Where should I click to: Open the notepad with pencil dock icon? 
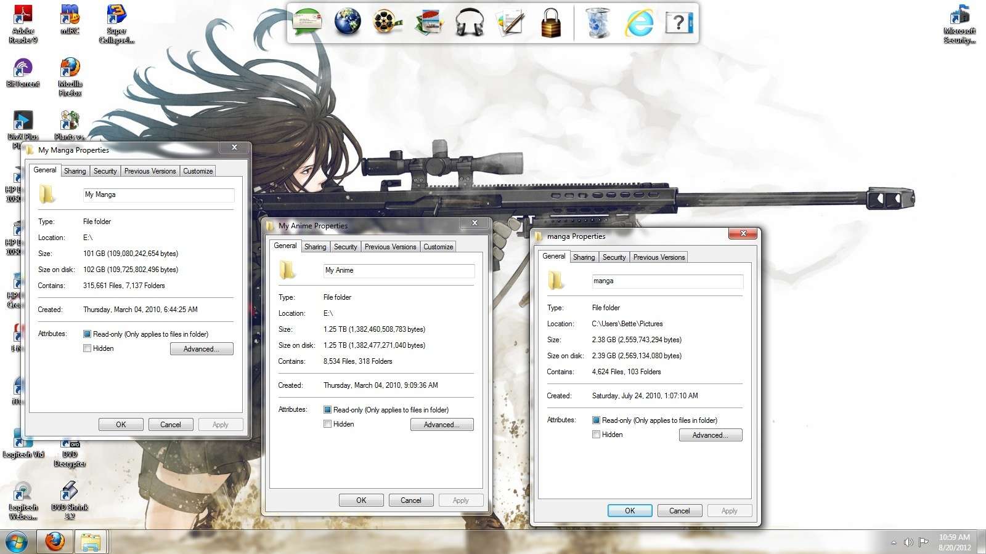tap(510, 23)
